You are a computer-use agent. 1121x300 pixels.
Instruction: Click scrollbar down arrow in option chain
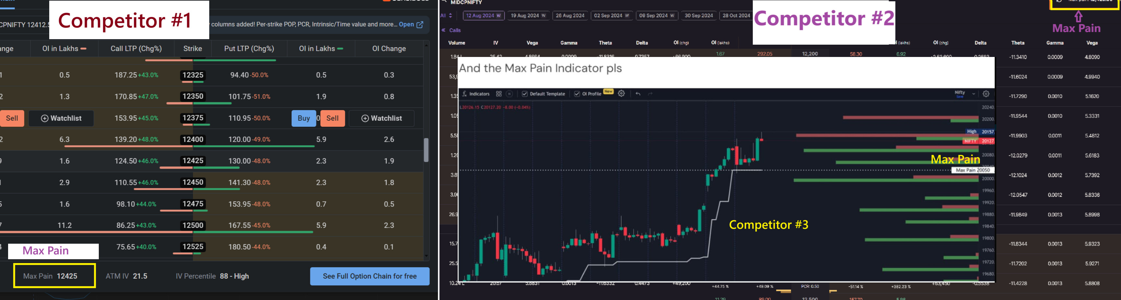(x=426, y=256)
